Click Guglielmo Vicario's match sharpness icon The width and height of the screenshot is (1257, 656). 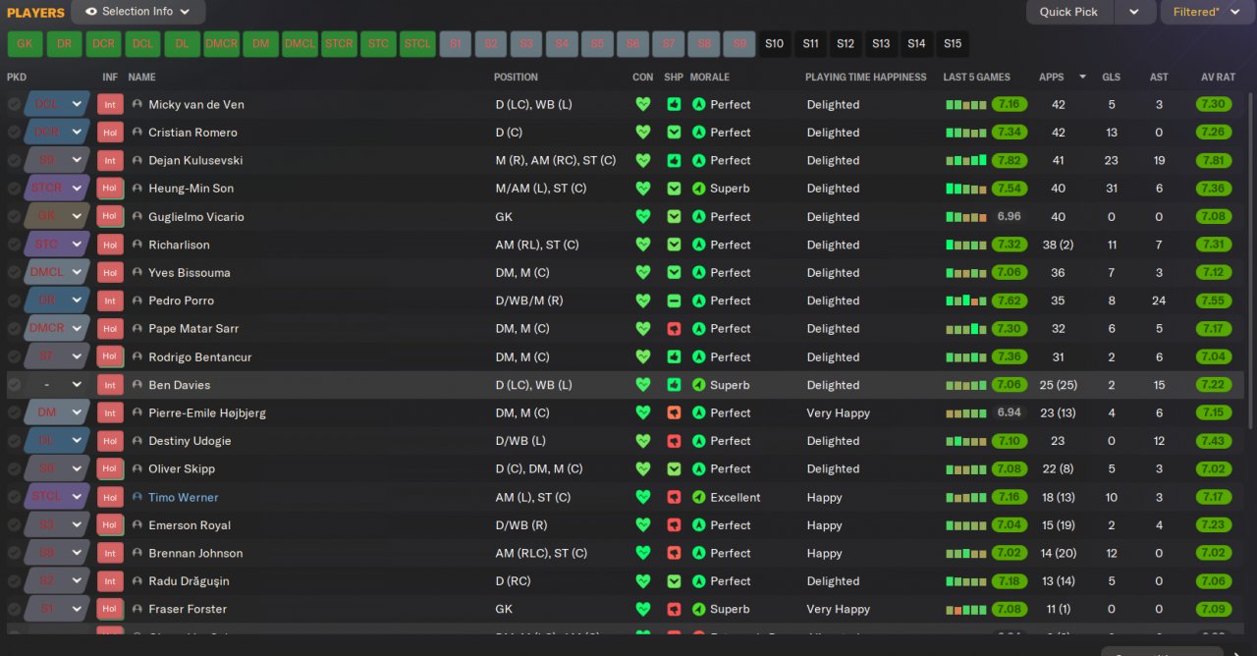click(x=674, y=217)
